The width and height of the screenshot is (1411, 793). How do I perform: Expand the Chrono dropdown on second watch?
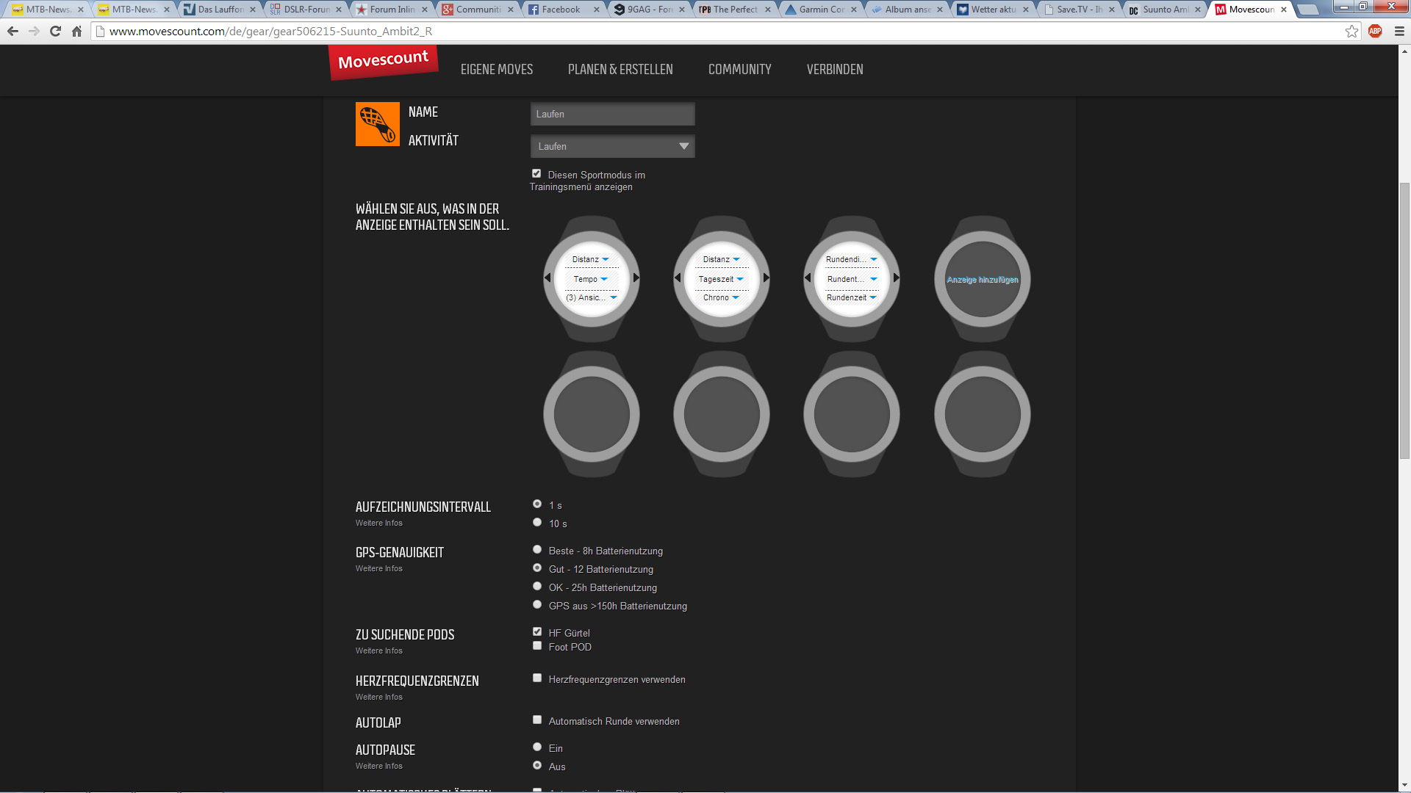coord(735,297)
